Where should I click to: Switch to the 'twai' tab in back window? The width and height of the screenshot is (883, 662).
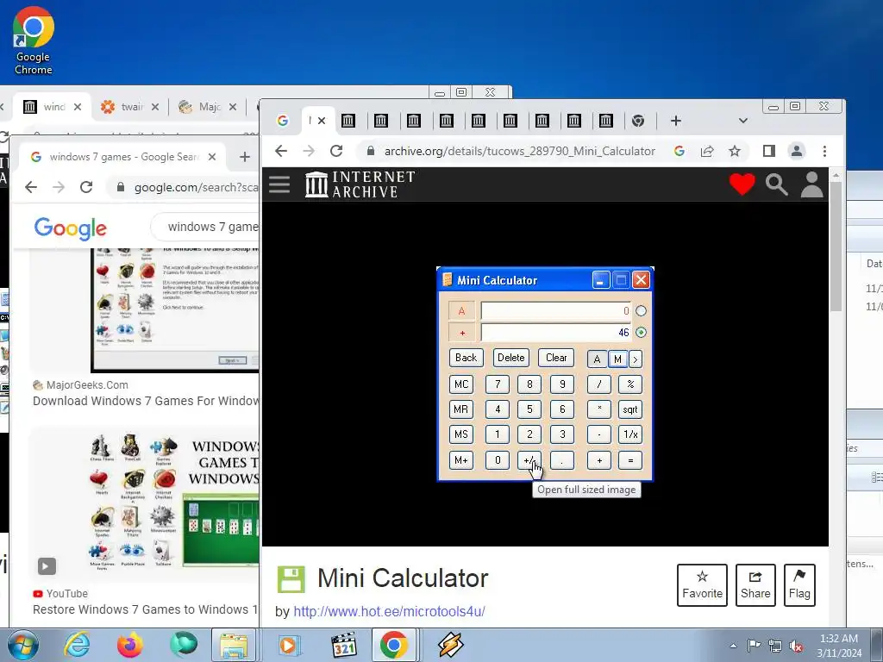coord(129,106)
